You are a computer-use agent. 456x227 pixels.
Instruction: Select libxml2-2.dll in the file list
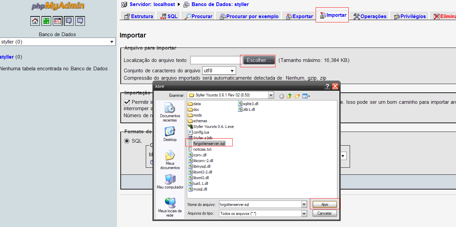[200, 172]
